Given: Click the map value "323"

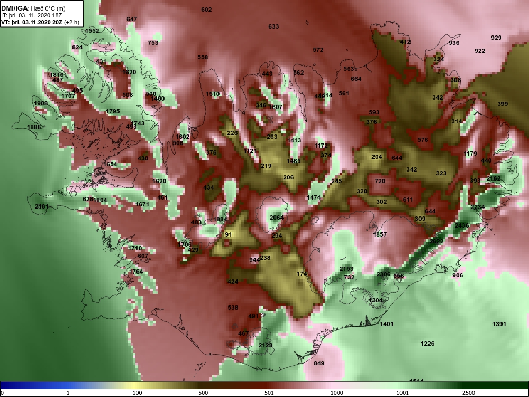Looking at the screenshot, I should [441, 173].
